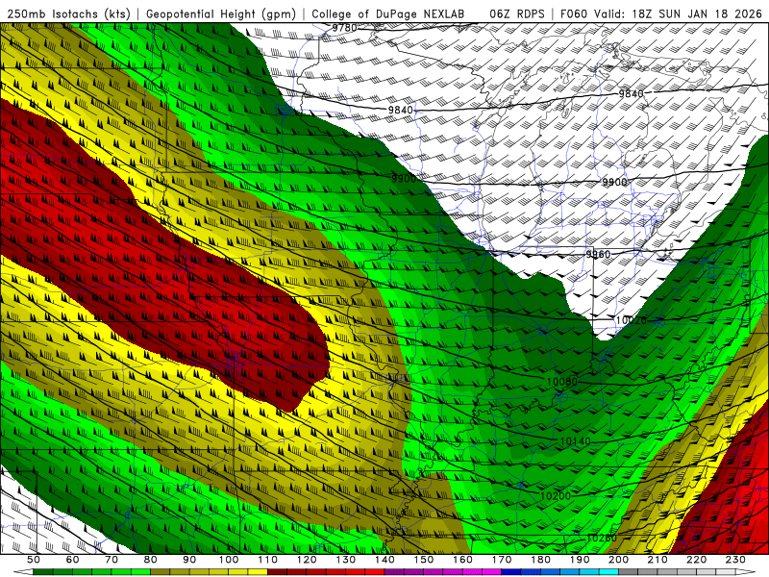Click the "F060 Valid: 18Z SUN JAN 18 2026" text

pyautogui.click(x=660, y=14)
